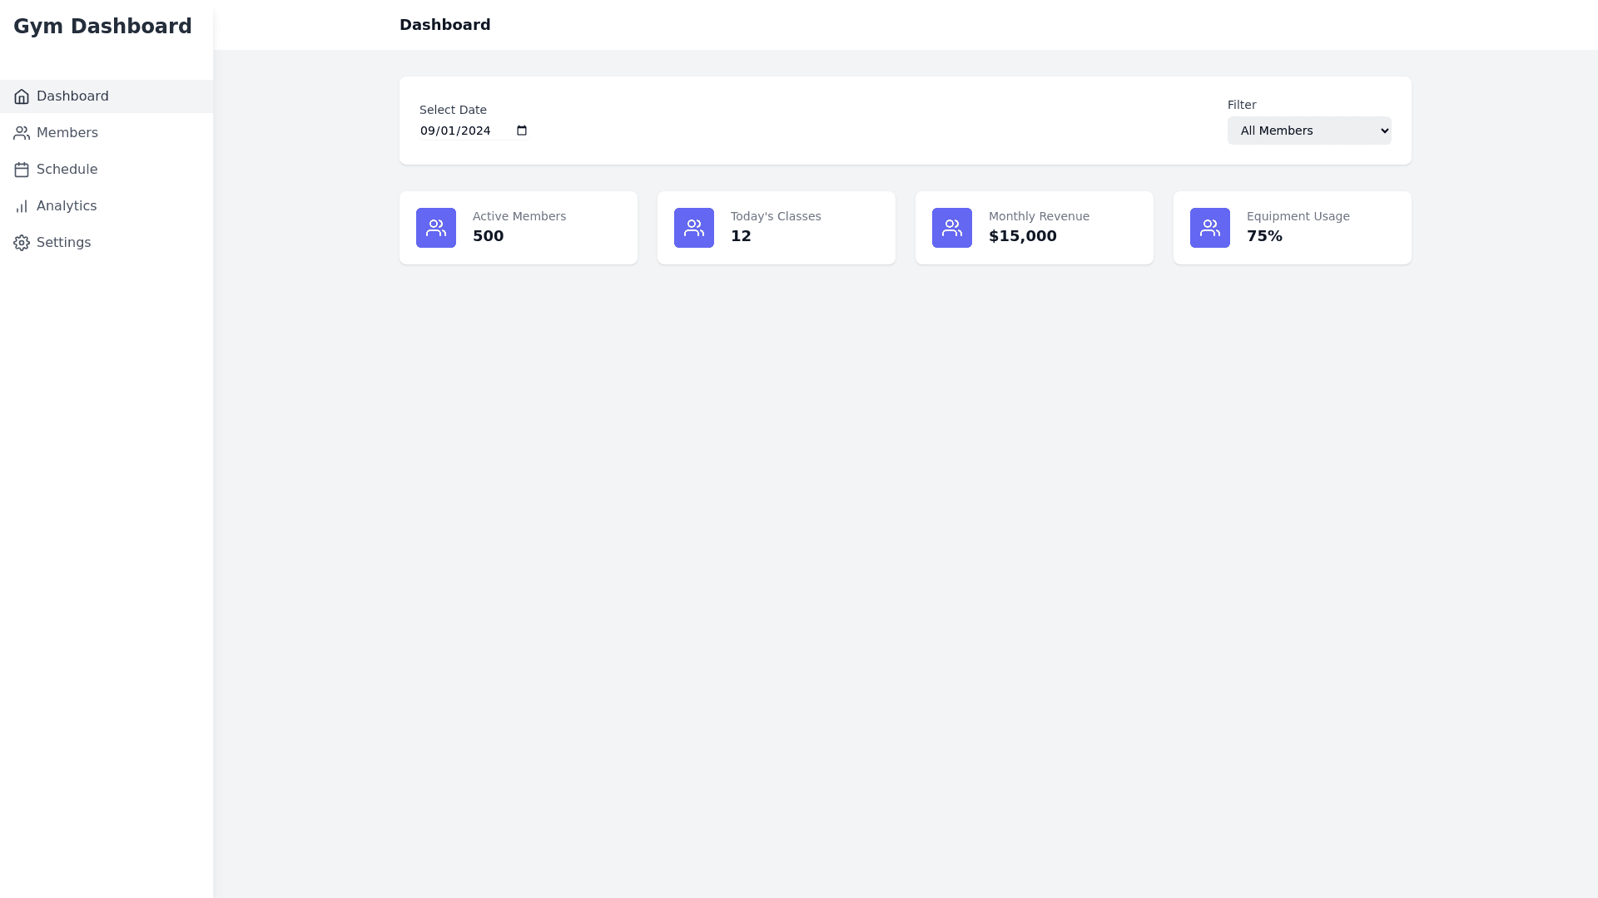Screen dimensions: 1598x898
Task: Click the gear icon beside Settings
Action: click(22, 243)
